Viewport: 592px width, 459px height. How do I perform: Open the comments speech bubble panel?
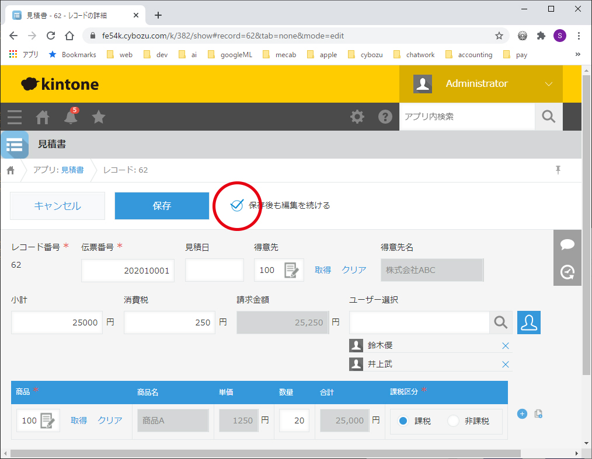point(567,244)
